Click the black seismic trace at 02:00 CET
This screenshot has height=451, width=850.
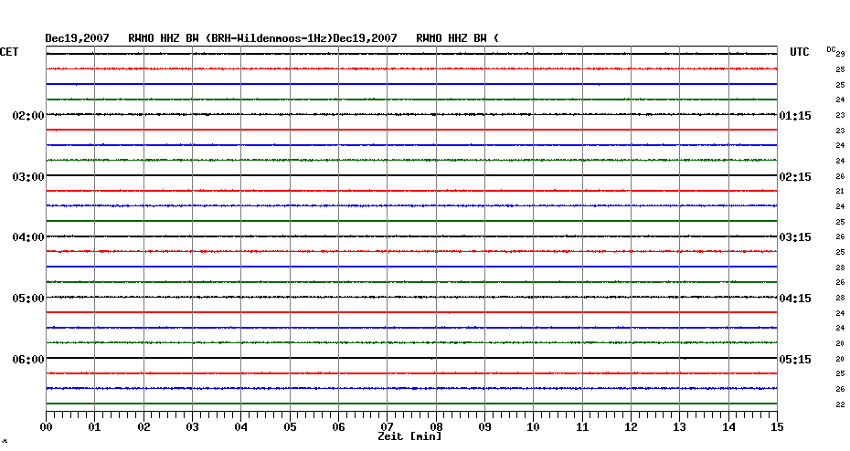(x=411, y=114)
